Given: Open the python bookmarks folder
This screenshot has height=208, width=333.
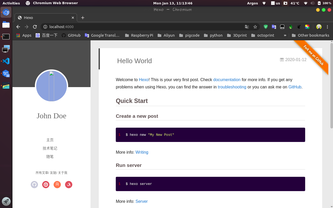Looking at the screenshot, I should point(213,35).
